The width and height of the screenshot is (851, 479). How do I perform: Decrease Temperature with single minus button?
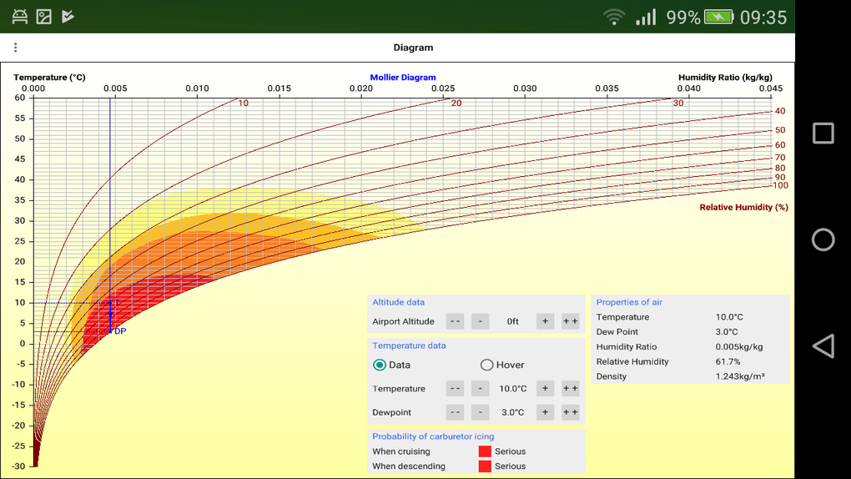pyautogui.click(x=480, y=388)
